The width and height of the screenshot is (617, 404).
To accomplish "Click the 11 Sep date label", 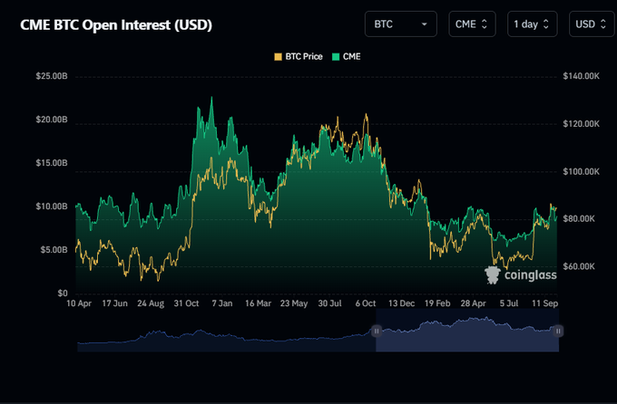I will click(x=545, y=303).
